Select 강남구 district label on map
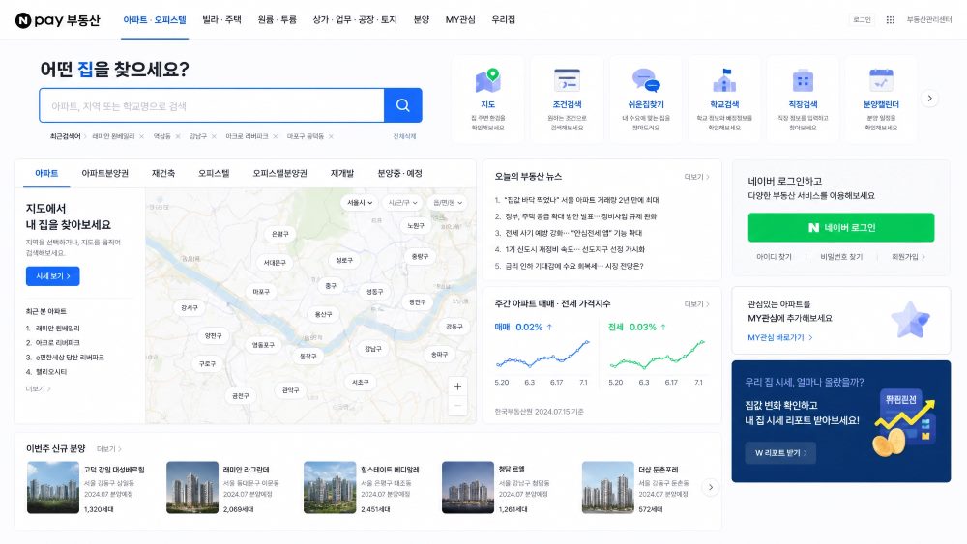The width and height of the screenshot is (967, 544). click(372, 349)
